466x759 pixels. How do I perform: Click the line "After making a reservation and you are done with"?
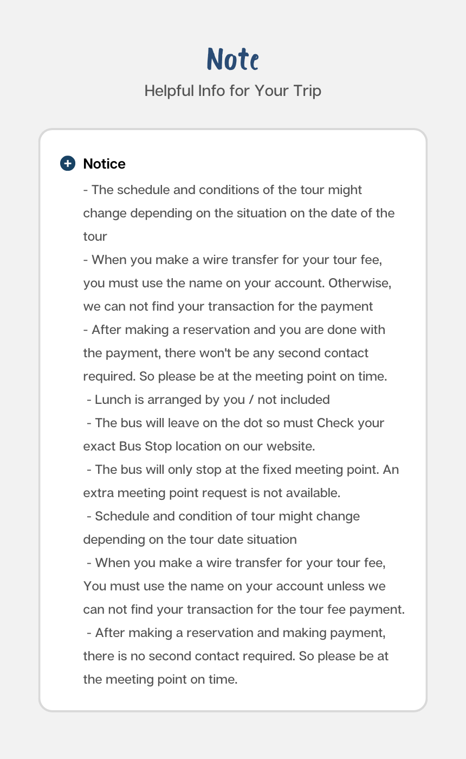coord(235,330)
